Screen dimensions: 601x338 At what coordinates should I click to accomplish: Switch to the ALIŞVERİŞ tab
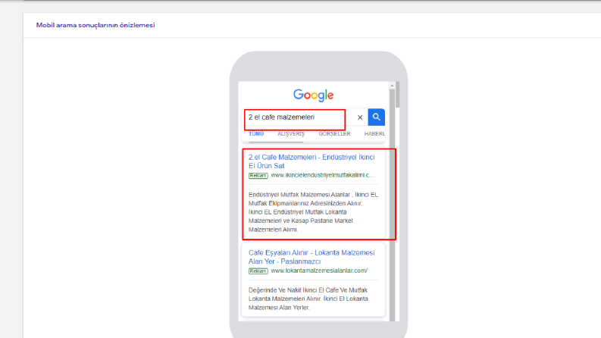(x=291, y=133)
